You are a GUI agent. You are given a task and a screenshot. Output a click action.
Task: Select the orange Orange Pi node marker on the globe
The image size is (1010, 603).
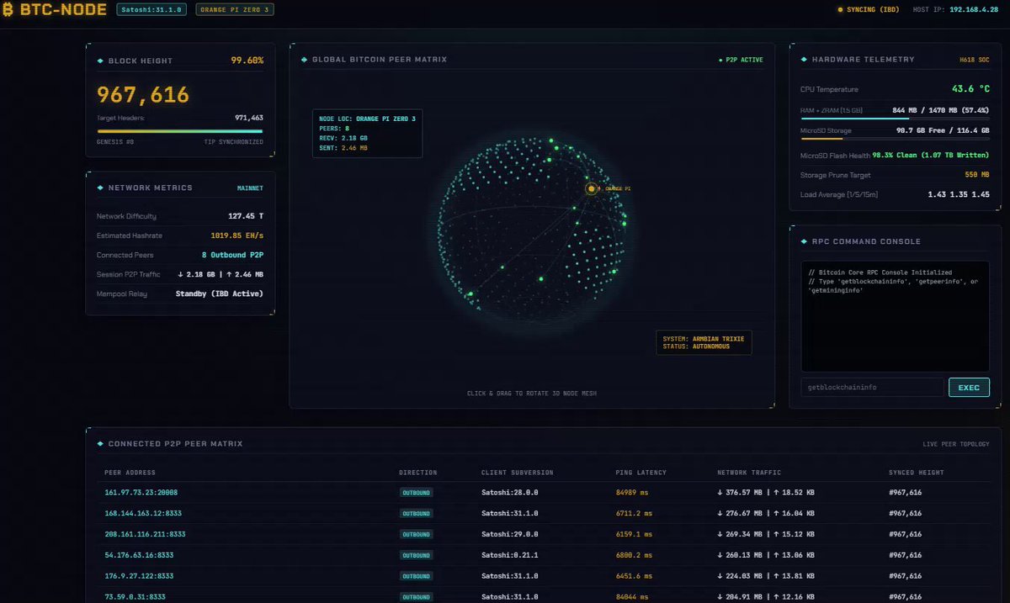[x=591, y=188]
